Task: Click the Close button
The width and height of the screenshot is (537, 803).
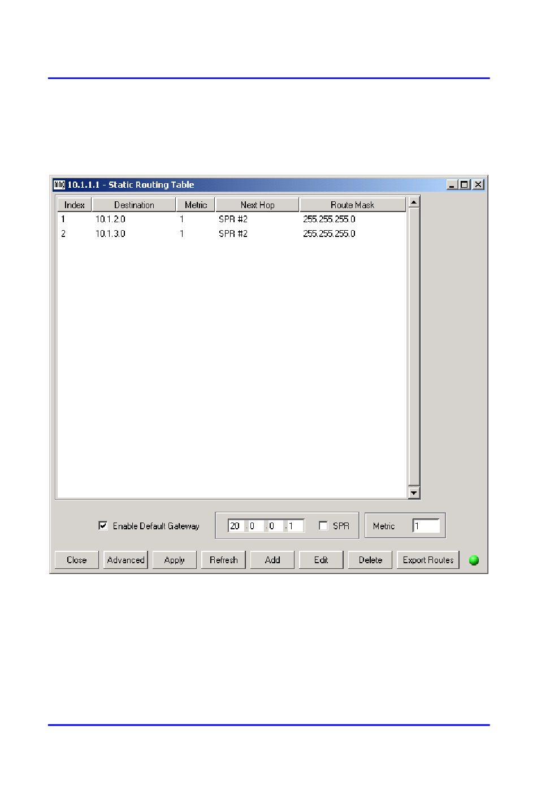Action: click(x=77, y=560)
